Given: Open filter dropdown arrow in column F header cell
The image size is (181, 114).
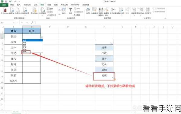Looking at the screenshot, I should coord(112,43).
